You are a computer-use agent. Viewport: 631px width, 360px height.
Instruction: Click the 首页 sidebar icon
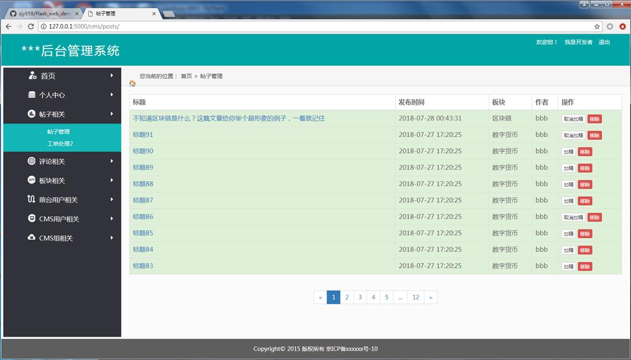tap(32, 75)
